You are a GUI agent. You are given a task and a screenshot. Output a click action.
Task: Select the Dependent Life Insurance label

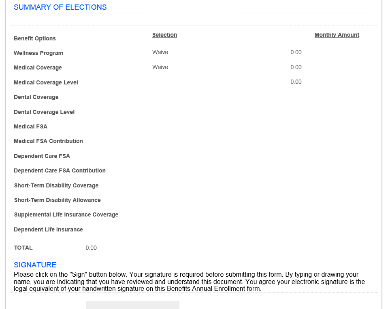coord(49,229)
